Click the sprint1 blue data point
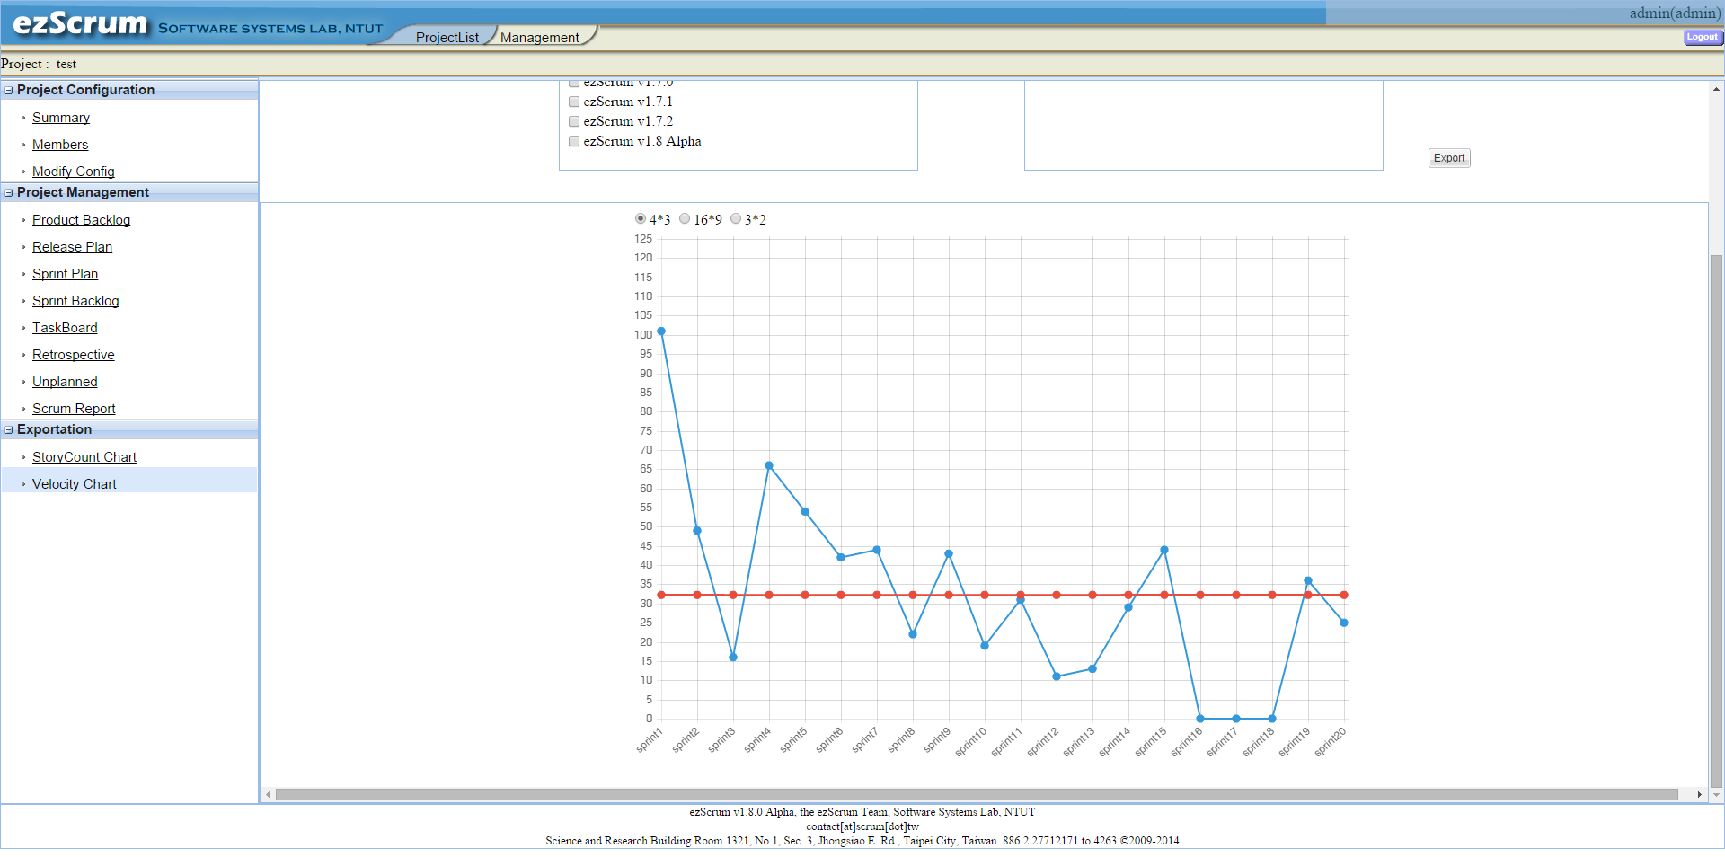1725x857 pixels. pos(661,331)
